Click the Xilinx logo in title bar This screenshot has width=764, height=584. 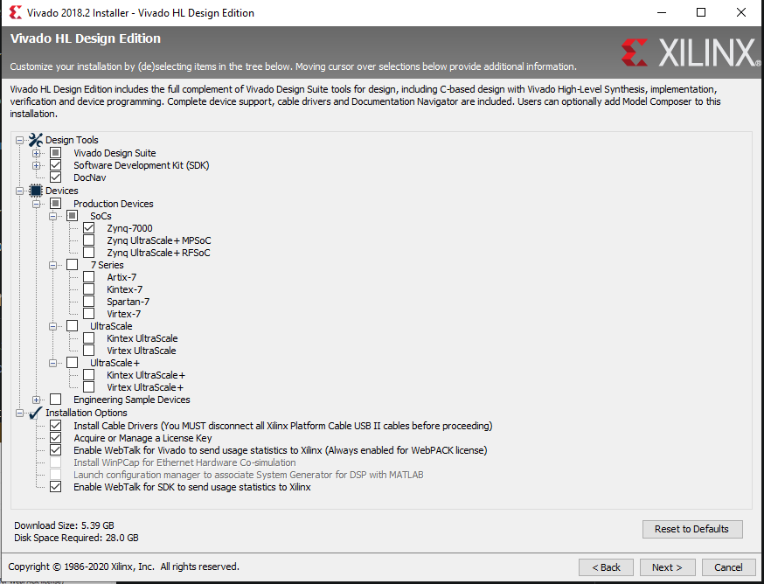click(x=15, y=12)
